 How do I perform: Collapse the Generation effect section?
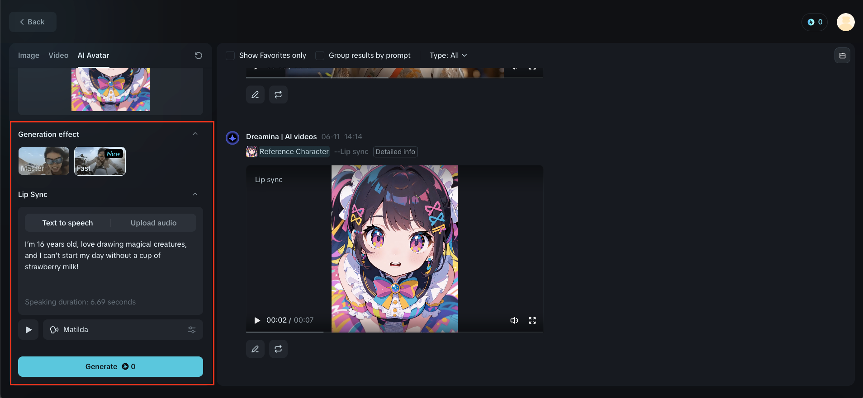(195, 134)
